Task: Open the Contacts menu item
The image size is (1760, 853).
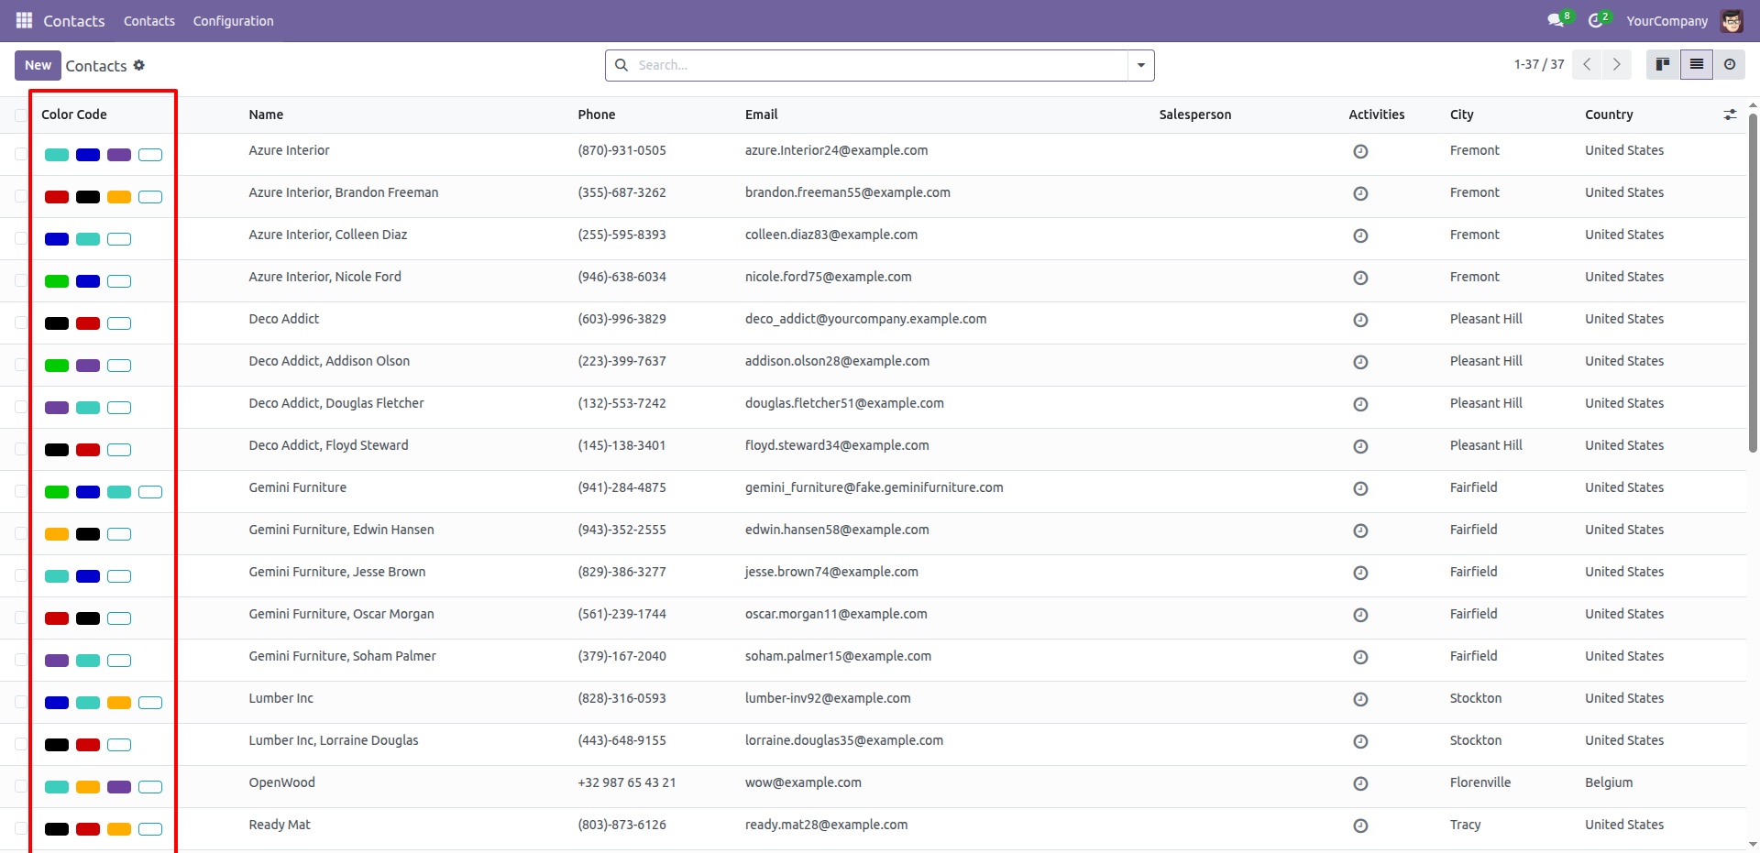Action: tap(149, 21)
